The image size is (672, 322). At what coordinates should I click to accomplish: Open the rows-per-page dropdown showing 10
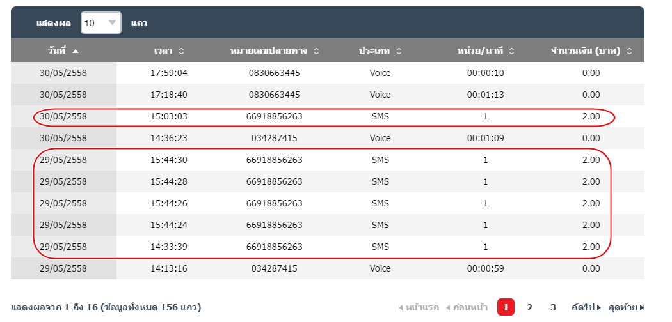click(x=100, y=22)
